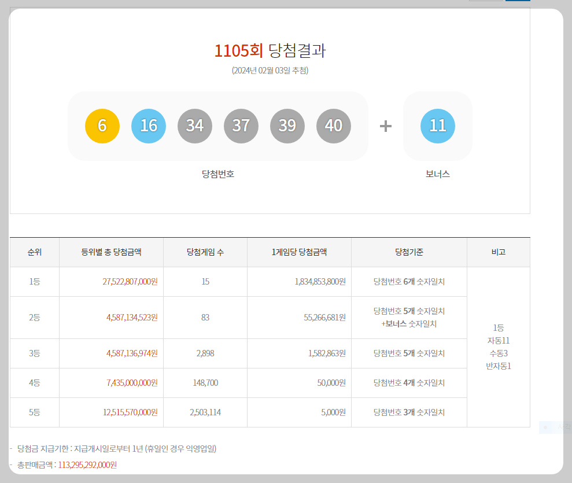Click the 등위별 총 당첨금액 column header
The image size is (572, 483).
[x=111, y=252]
